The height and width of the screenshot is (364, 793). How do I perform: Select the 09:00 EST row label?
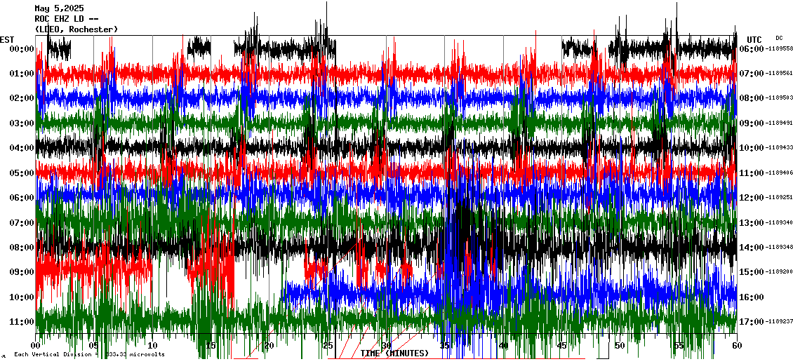22,272
